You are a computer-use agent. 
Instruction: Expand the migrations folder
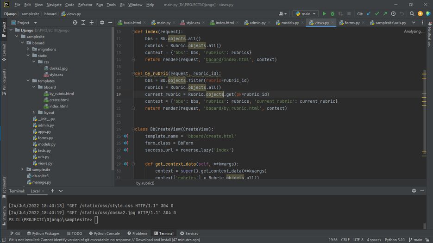tap(28, 49)
